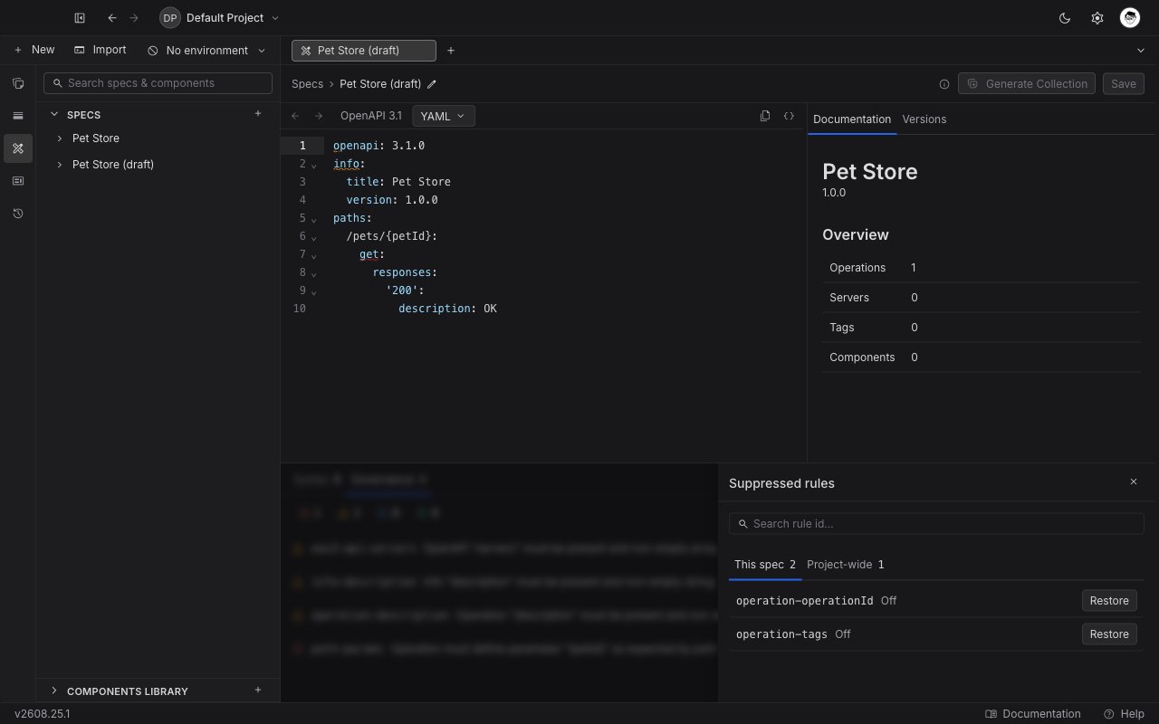The width and height of the screenshot is (1159, 724).
Task: Click the OpenAPI 3.1 label
Action: tap(371, 116)
